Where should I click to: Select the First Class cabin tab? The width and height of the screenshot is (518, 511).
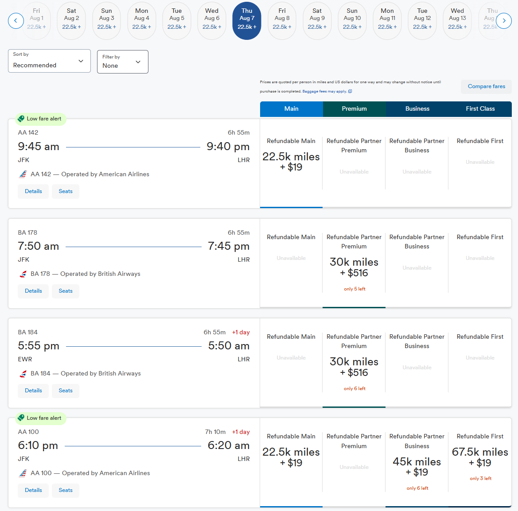click(x=480, y=109)
